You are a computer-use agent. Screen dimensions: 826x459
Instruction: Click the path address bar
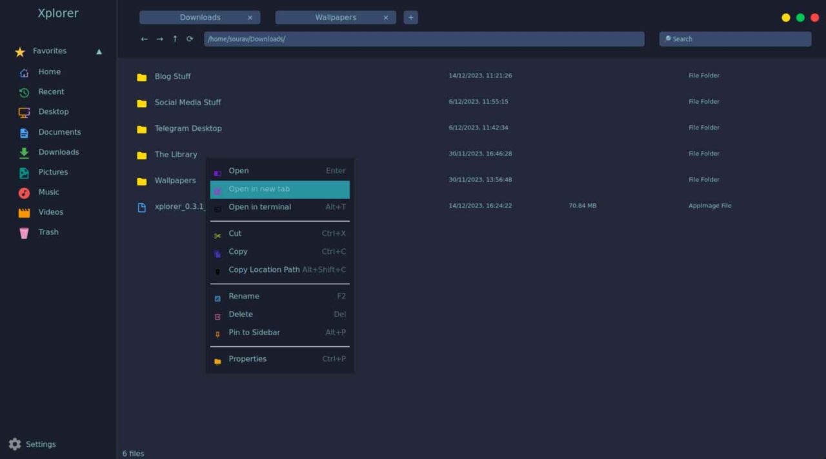424,39
